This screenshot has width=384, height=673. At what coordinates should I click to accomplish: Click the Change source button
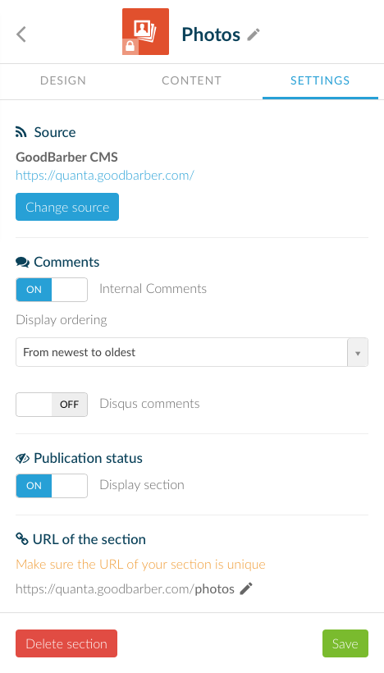67,207
